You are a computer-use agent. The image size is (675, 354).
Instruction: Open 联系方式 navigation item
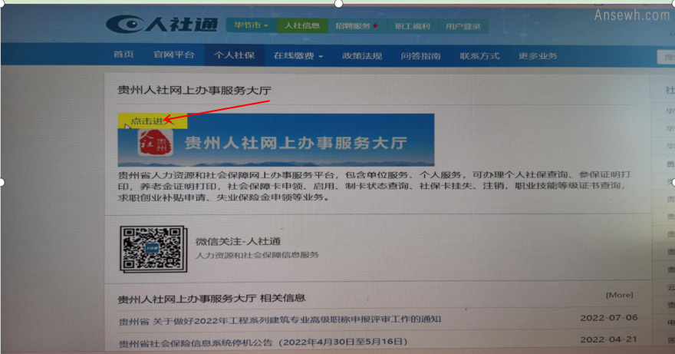click(479, 56)
